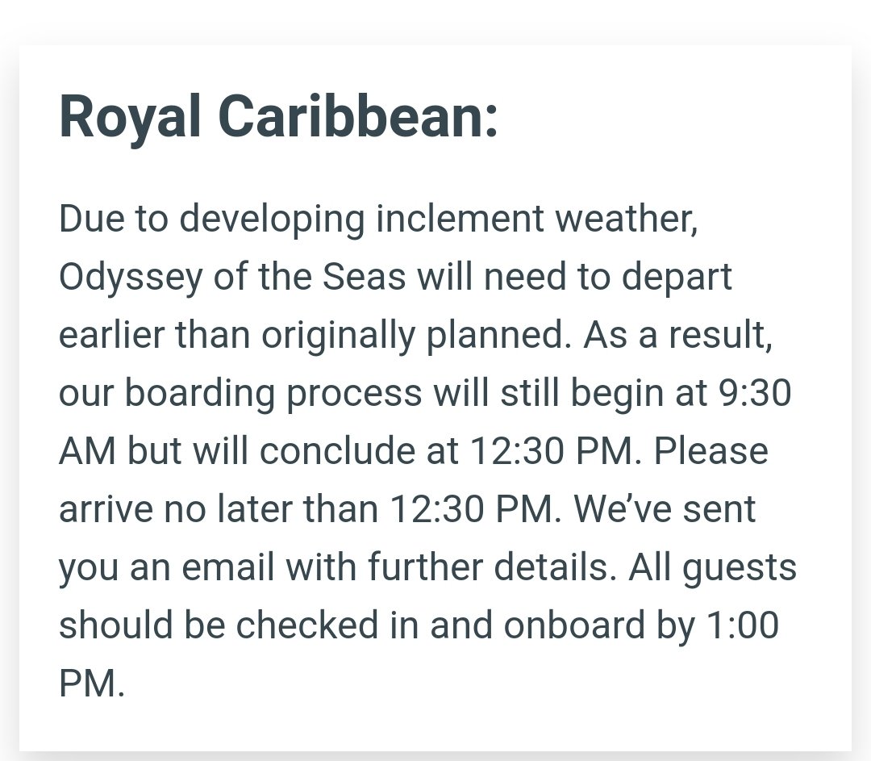Click the word "email" in the message

(227, 567)
